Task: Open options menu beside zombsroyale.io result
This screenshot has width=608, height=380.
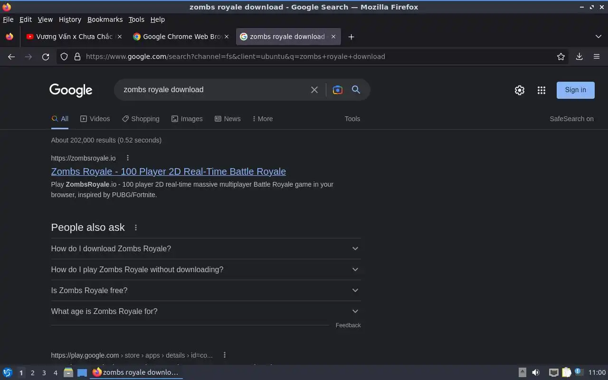Action: (127, 158)
